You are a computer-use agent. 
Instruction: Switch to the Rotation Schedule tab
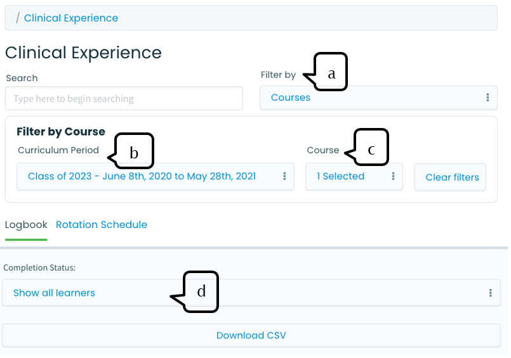[x=102, y=225]
